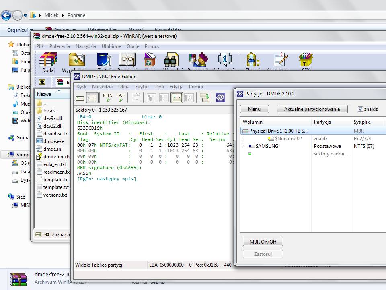Open the Okna menu in DMDE
386x290 pixels.
tap(123, 87)
